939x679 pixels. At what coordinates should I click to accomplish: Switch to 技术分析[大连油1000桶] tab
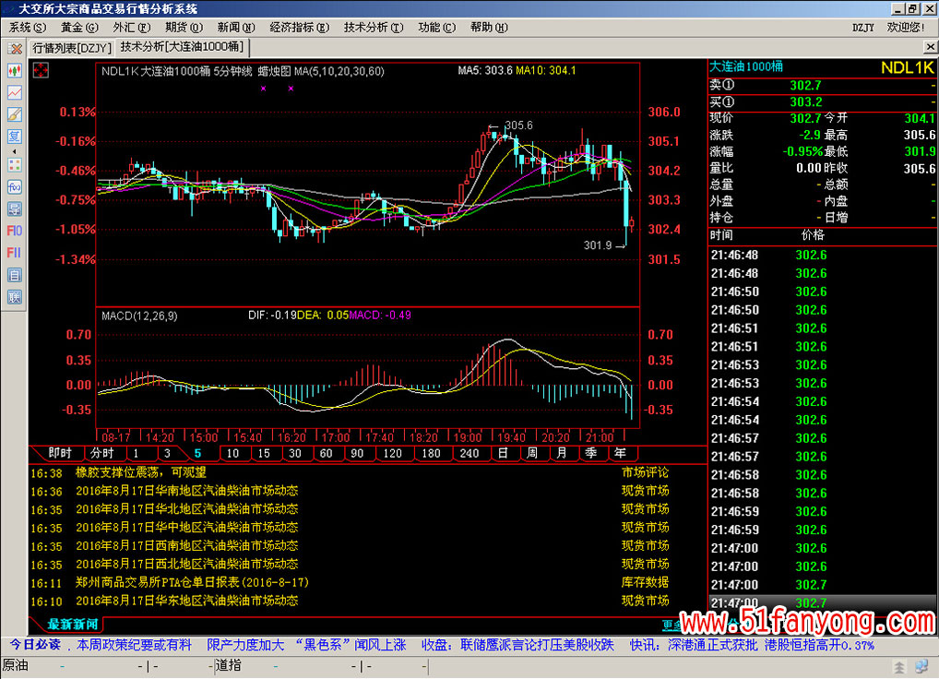[182, 47]
